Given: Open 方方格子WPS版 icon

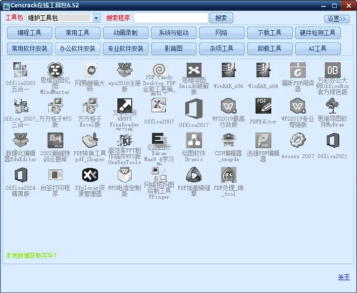Looking at the screenshot, I should tap(55, 105).
